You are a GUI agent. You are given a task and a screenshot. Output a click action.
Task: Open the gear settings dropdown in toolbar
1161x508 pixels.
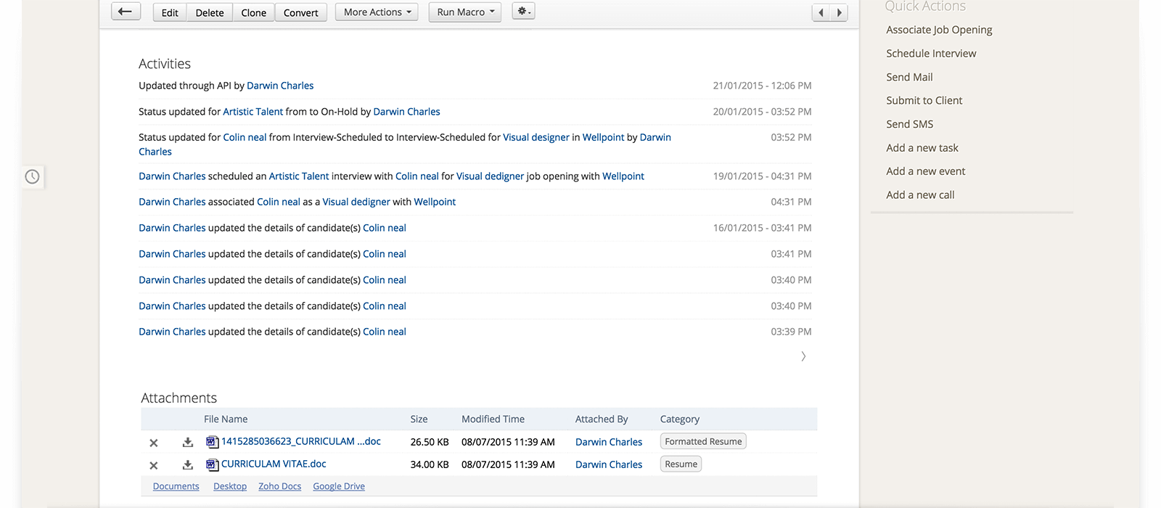523,12
